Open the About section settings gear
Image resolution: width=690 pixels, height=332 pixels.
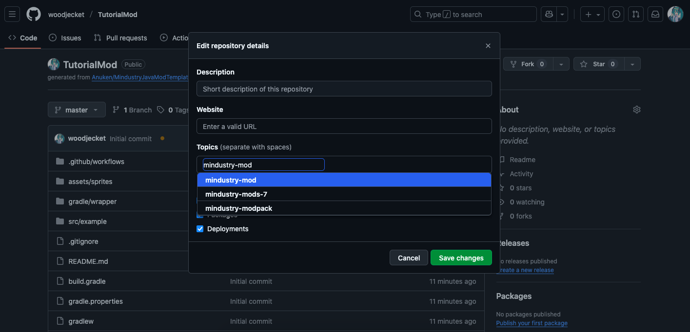click(x=637, y=110)
